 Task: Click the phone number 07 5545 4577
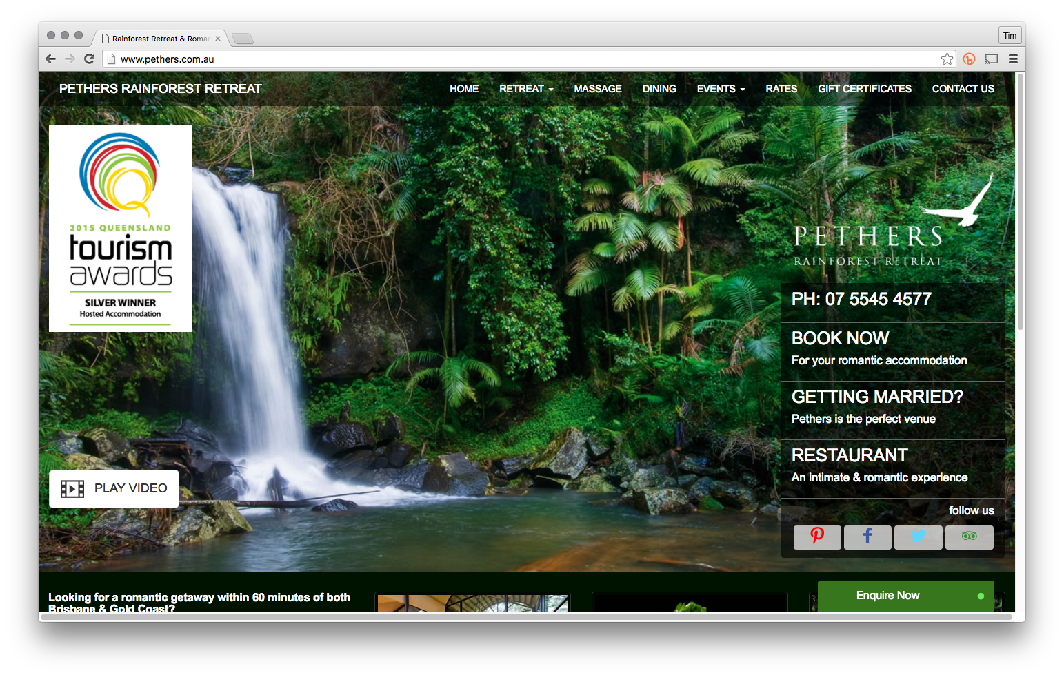861,299
